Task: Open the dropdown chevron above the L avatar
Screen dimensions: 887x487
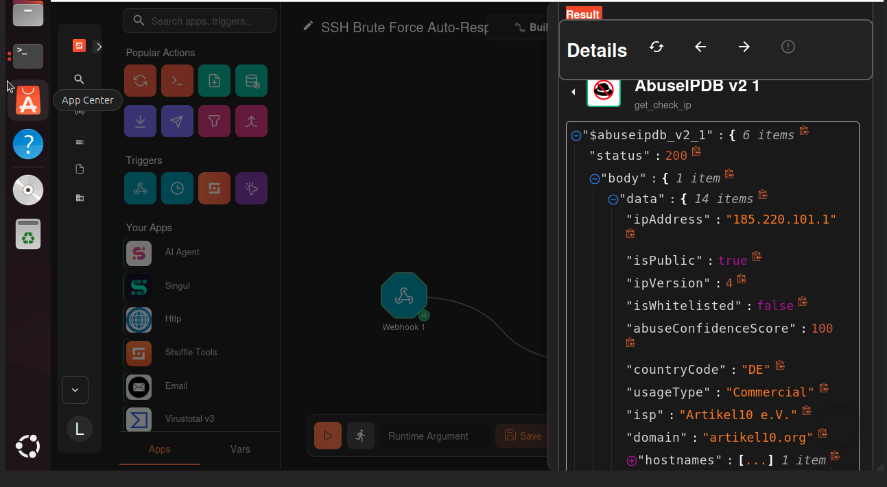Action: [75, 390]
